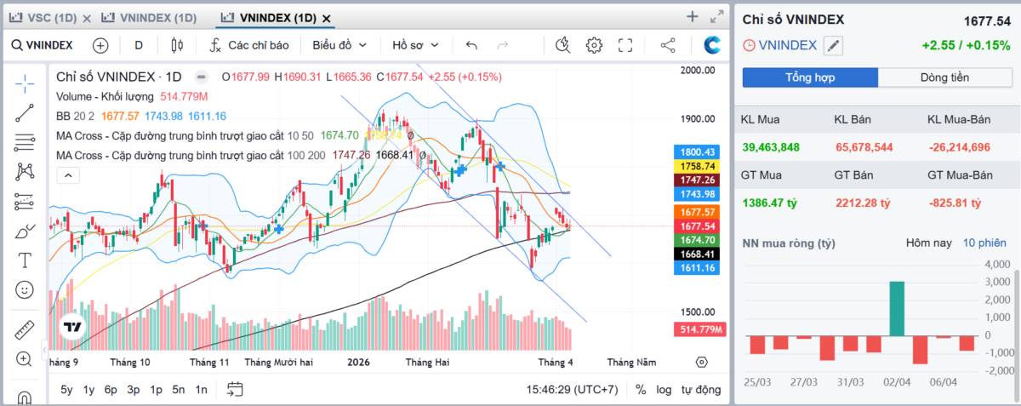Switch NN mua ròng to Hôm nay
Viewport: 1021px width, 406px height.
click(x=928, y=243)
